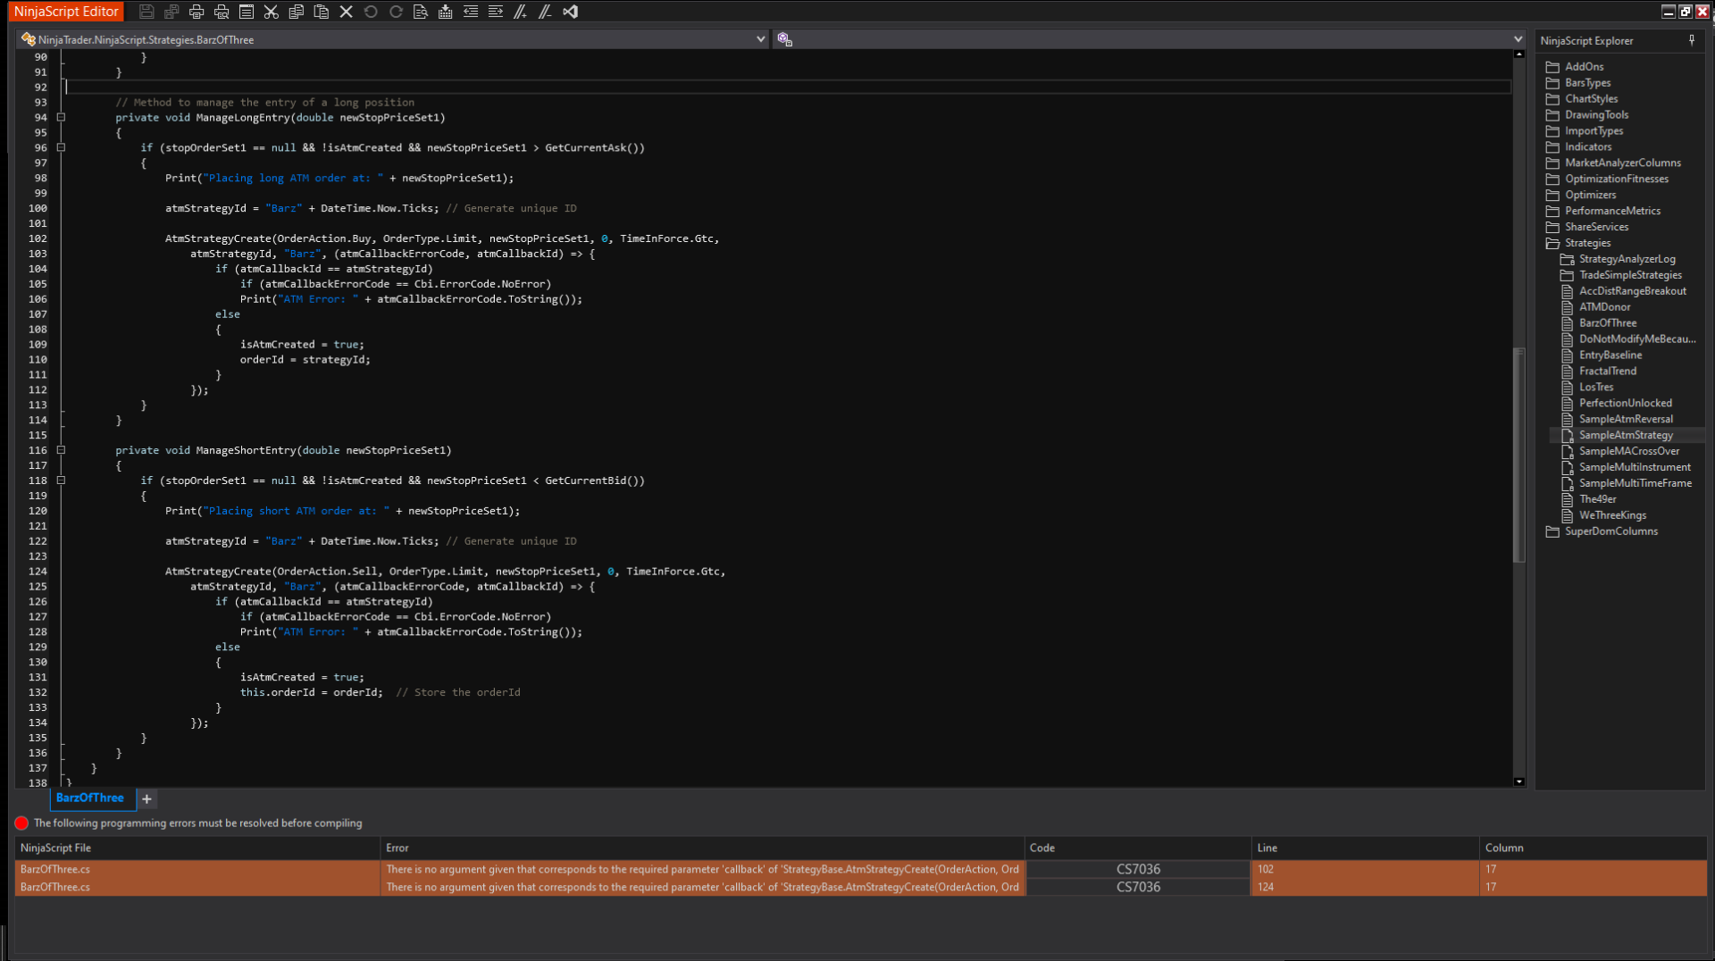
Task: Click the Error column header
Action: tap(702, 848)
